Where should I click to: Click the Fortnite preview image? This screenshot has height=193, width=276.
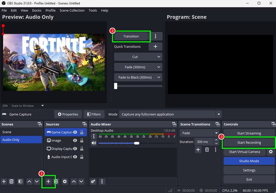tap(54, 62)
